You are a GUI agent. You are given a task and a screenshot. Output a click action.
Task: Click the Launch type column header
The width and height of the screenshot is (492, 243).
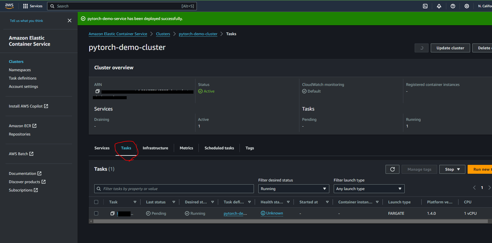click(x=399, y=202)
